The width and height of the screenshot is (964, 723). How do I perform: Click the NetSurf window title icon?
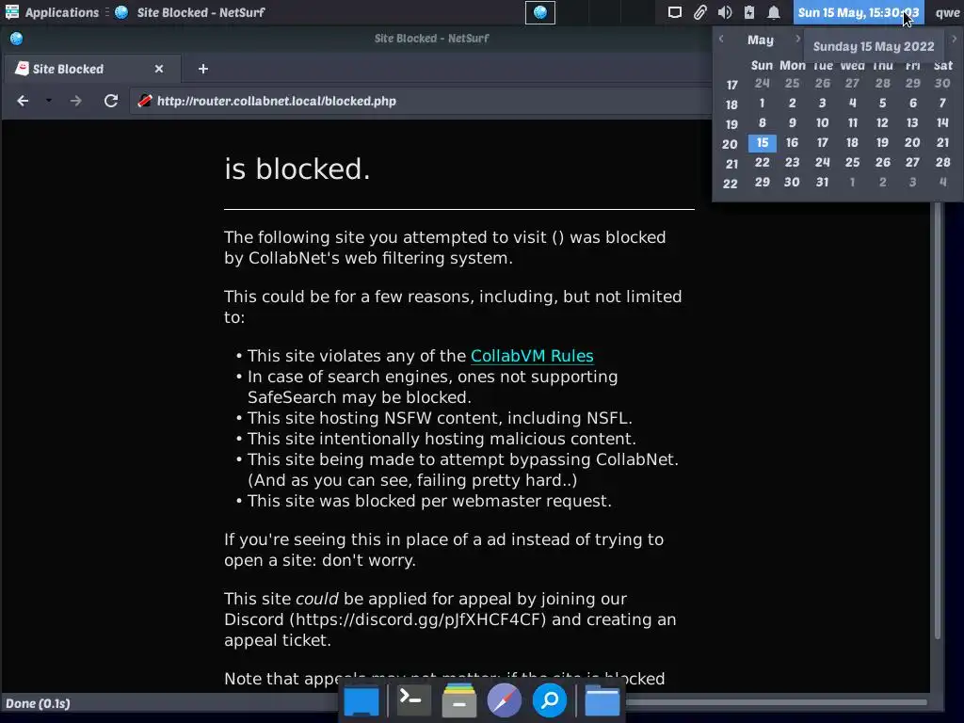(17, 38)
